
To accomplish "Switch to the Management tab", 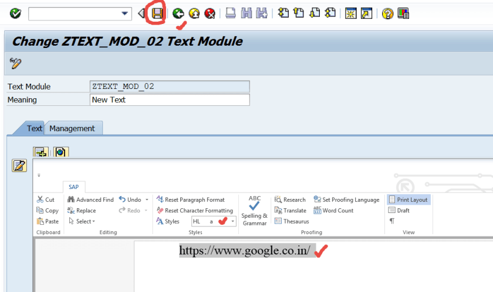I will pos(72,128).
